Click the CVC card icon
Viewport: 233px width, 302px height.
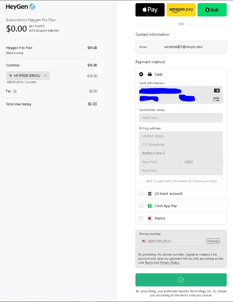[x=216, y=99]
